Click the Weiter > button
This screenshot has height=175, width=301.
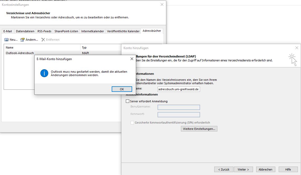[x=243, y=169]
